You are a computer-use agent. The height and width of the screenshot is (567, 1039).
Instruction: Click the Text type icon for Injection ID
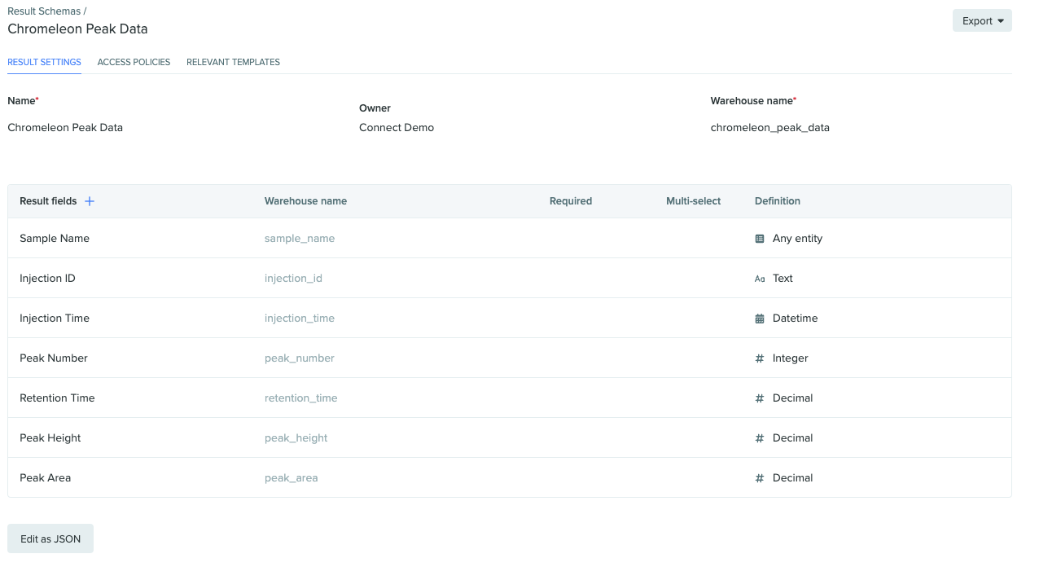[760, 279]
